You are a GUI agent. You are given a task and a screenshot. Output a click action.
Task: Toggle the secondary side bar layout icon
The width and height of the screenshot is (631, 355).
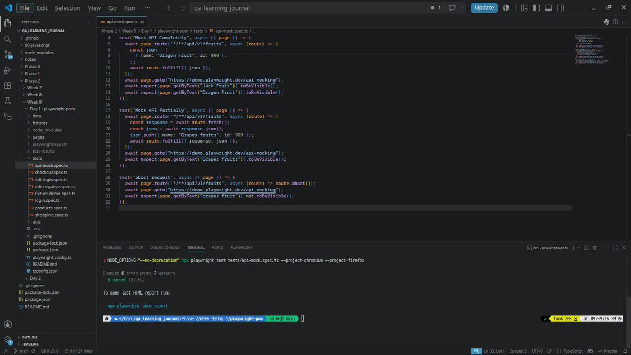pos(560,8)
